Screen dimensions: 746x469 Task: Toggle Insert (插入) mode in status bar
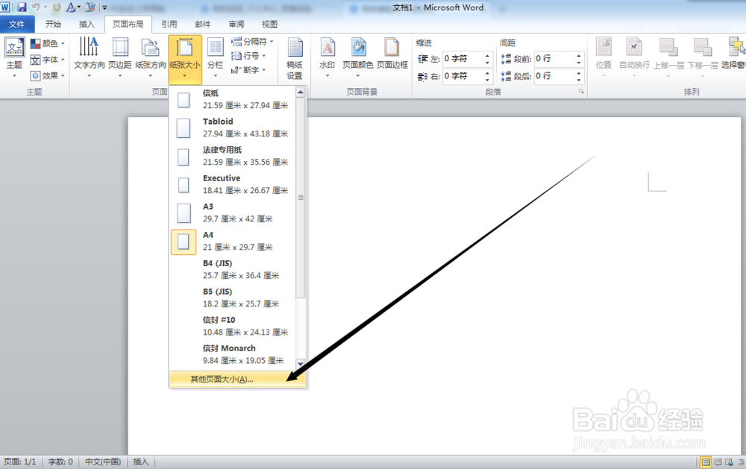[x=141, y=462]
